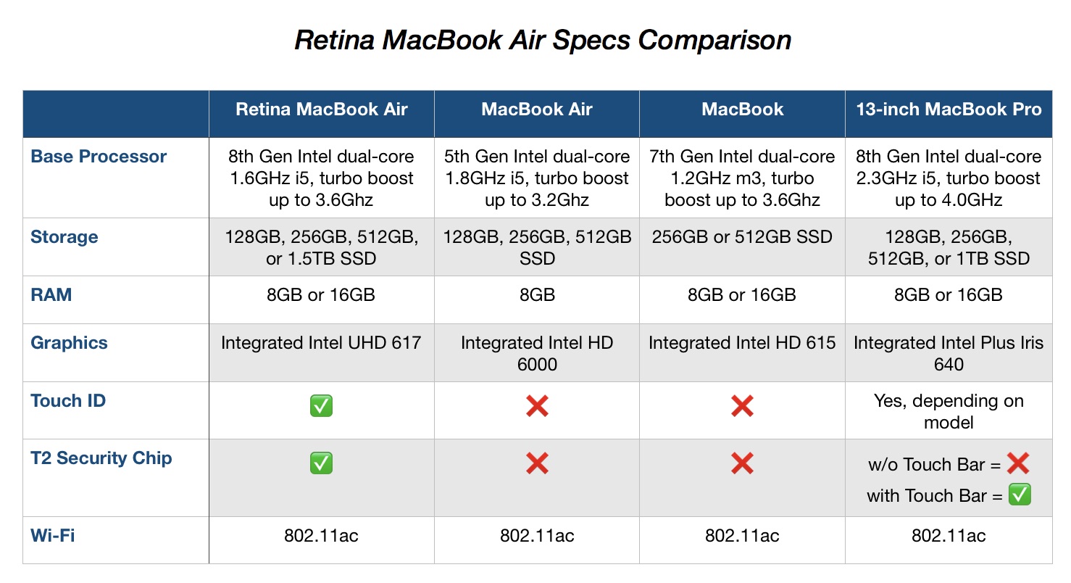Click the "Integrated Intel UHD 617" cell

pos(321,343)
